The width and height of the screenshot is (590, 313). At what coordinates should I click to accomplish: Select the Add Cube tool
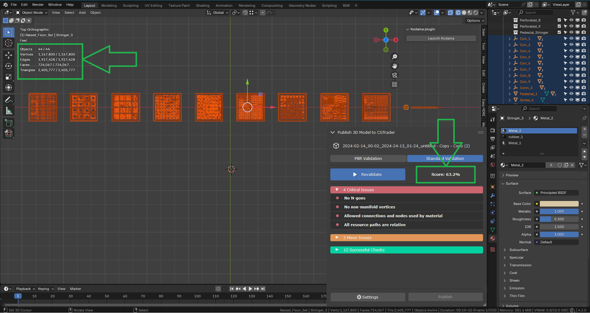click(9, 123)
